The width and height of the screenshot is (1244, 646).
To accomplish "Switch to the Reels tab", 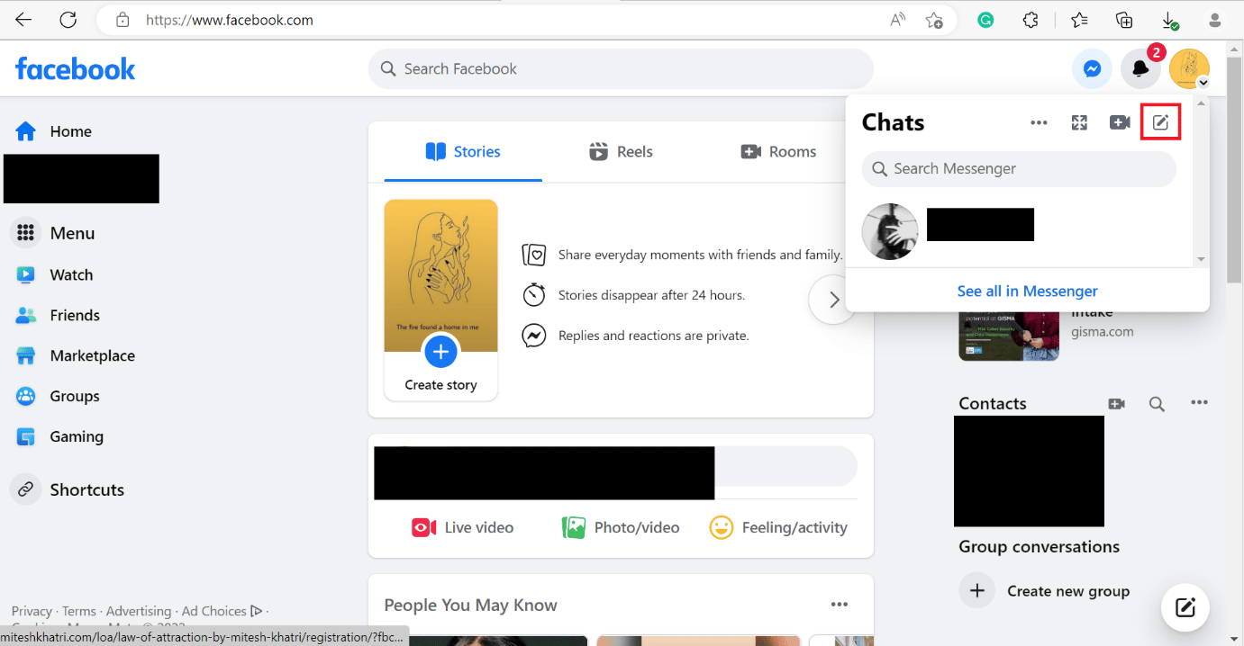I will [621, 151].
